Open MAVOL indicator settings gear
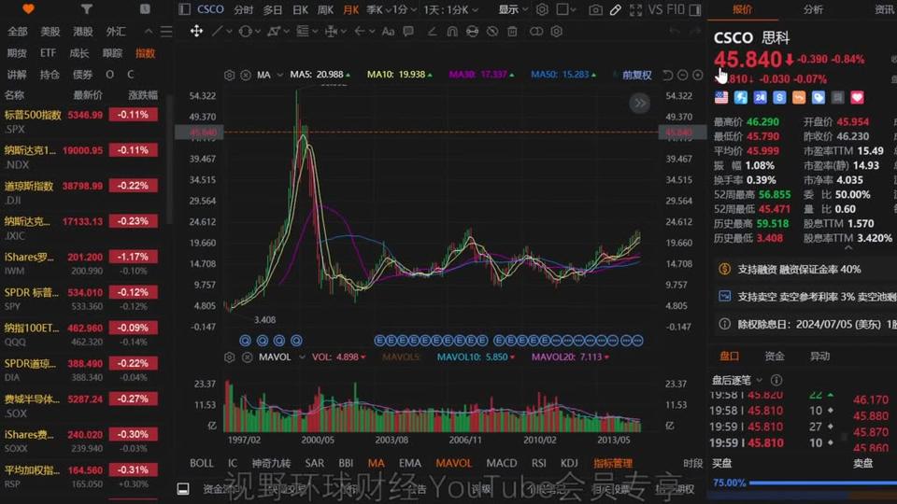Viewport: 897px width, 504px height. coord(230,357)
